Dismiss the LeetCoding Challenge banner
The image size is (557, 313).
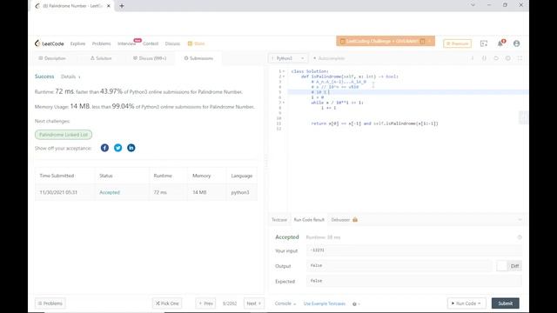tap(429, 41)
